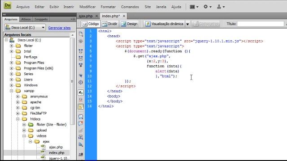Viewport: 287px width, 161px height.
Task: Open the Janela menu
Action: pyautogui.click(x=161, y=7)
